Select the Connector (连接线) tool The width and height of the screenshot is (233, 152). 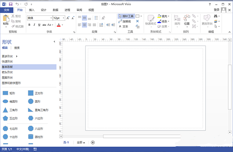tap(125, 21)
